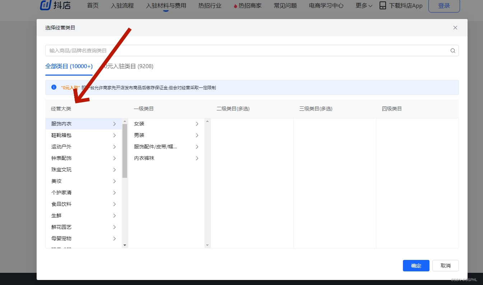Image resolution: width=483 pixels, height=285 pixels.
Task: Open 热招行业 navigation item
Action: coord(210,6)
